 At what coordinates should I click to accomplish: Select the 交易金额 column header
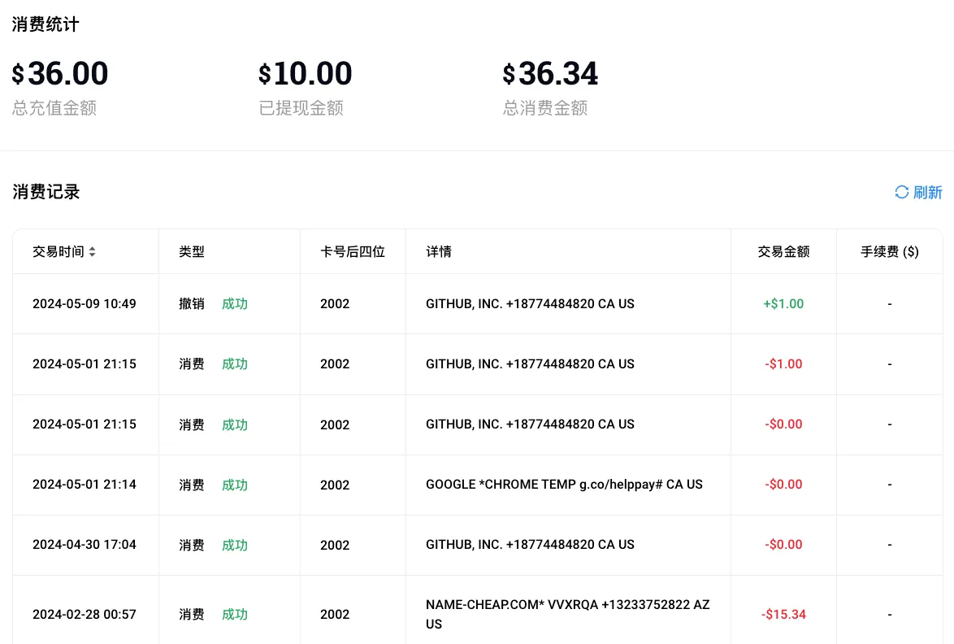[783, 252]
